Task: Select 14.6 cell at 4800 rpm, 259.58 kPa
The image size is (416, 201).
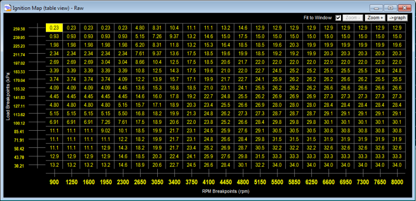Action: tap(243, 28)
